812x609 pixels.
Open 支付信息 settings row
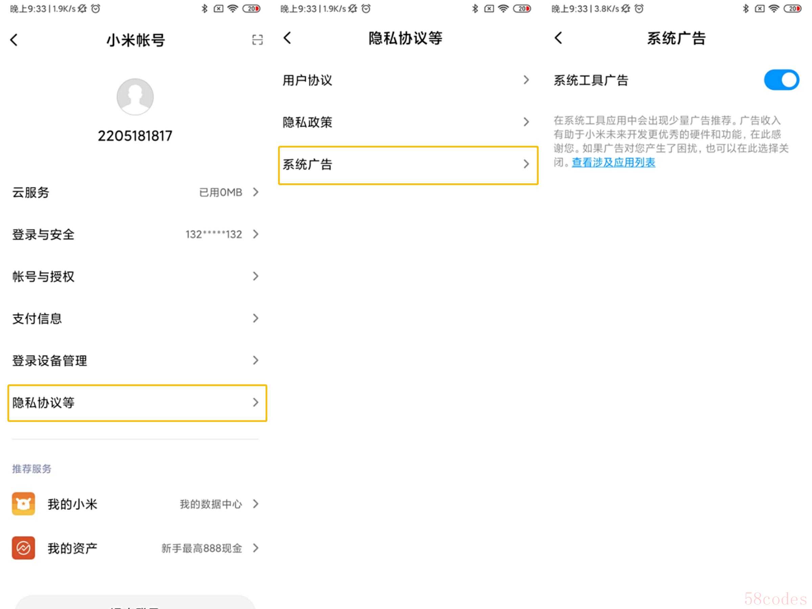click(x=135, y=318)
